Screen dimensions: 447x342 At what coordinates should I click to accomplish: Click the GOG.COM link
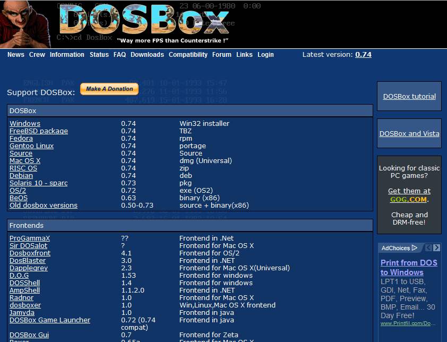pos(409,199)
